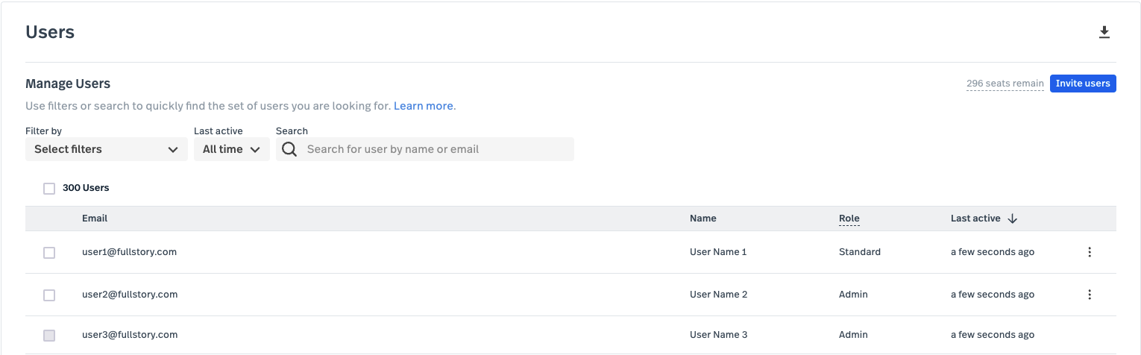Open the three-dot menu for user2@fullstory.com
The width and height of the screenshot is (1141, 355).
coord(1090,295)
